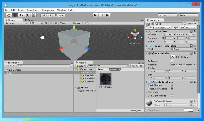Select the FX-Refraction material thumbnail

105,79
